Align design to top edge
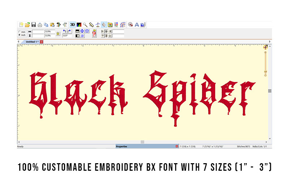 (x=103, y=36)
